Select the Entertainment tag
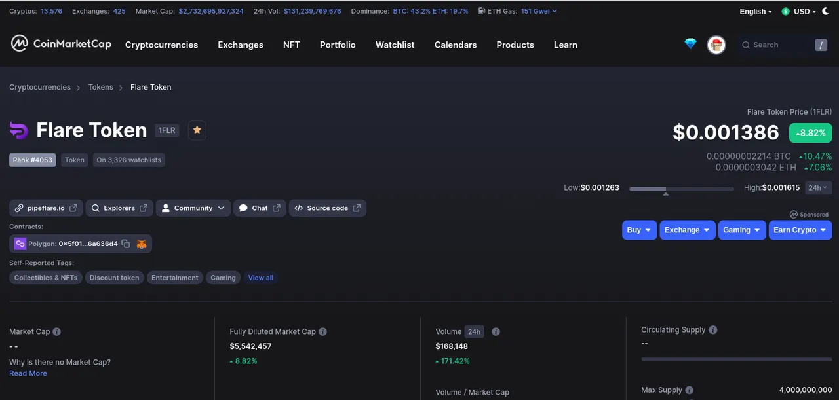 175,278
